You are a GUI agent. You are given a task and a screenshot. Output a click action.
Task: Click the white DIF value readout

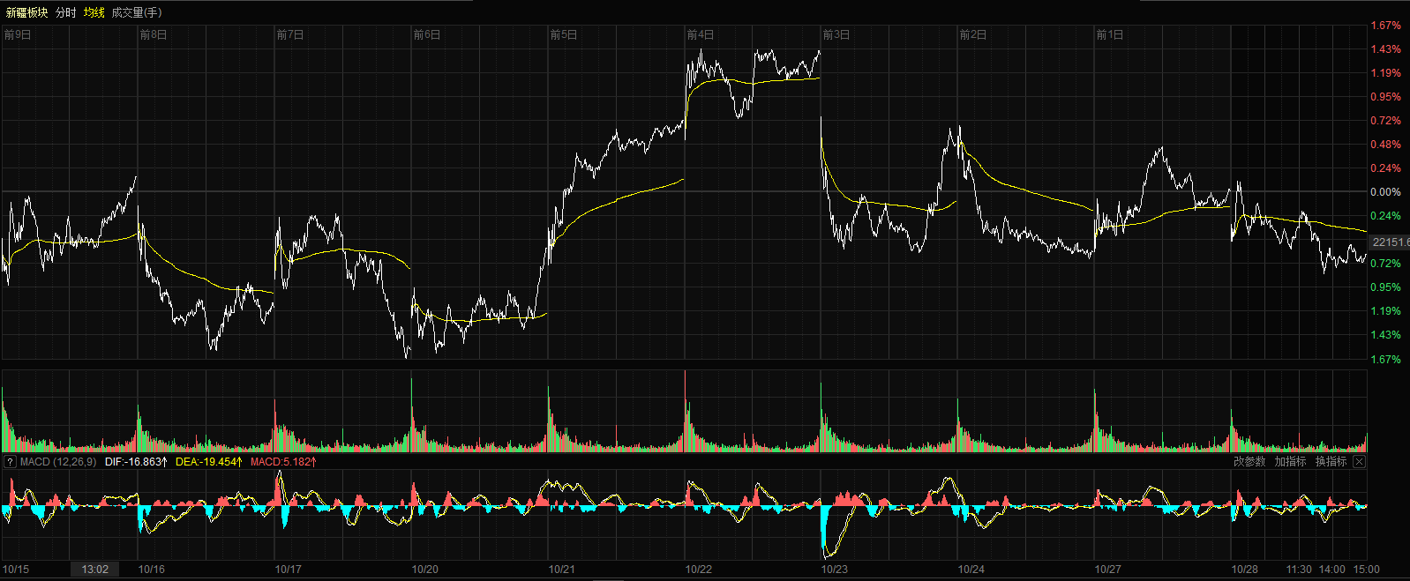136,462
